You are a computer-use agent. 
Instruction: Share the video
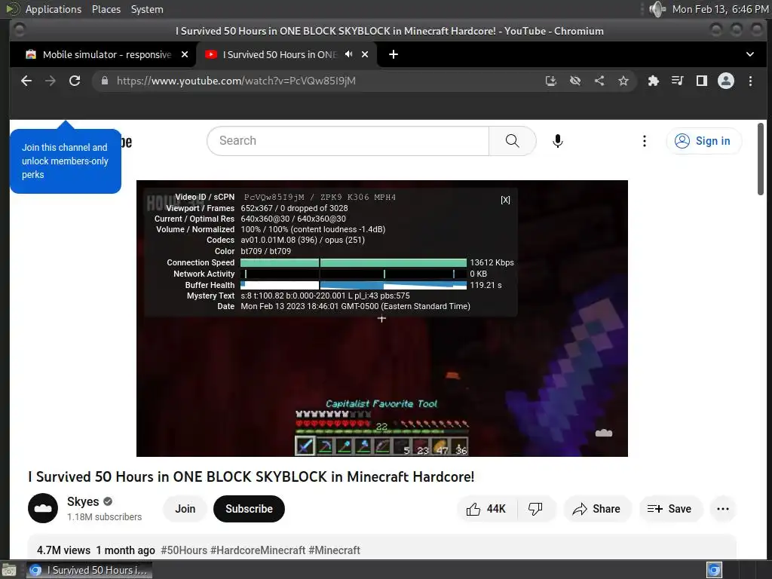[x=596, y=509]
